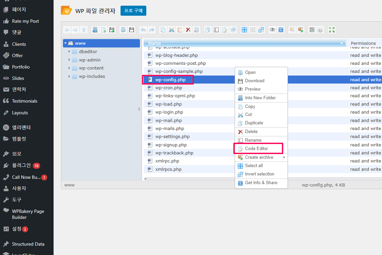Click the 프로 구매 button

click(133, 11)
